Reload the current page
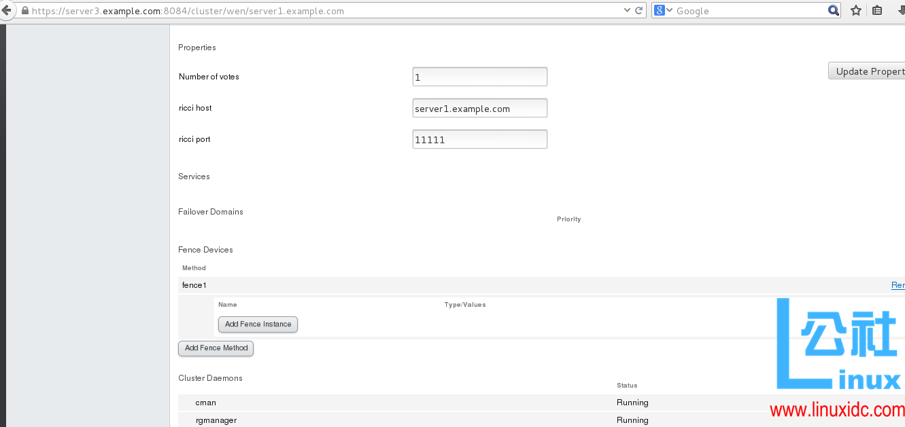Image resolution: width=905 pixels, height=427 pixels. click(x=638, y=10)
